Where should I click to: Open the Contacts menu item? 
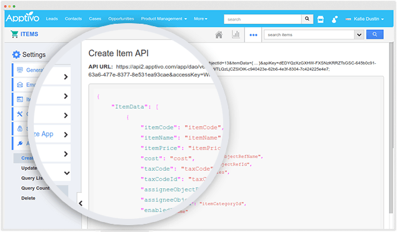[x=73, y=19]
